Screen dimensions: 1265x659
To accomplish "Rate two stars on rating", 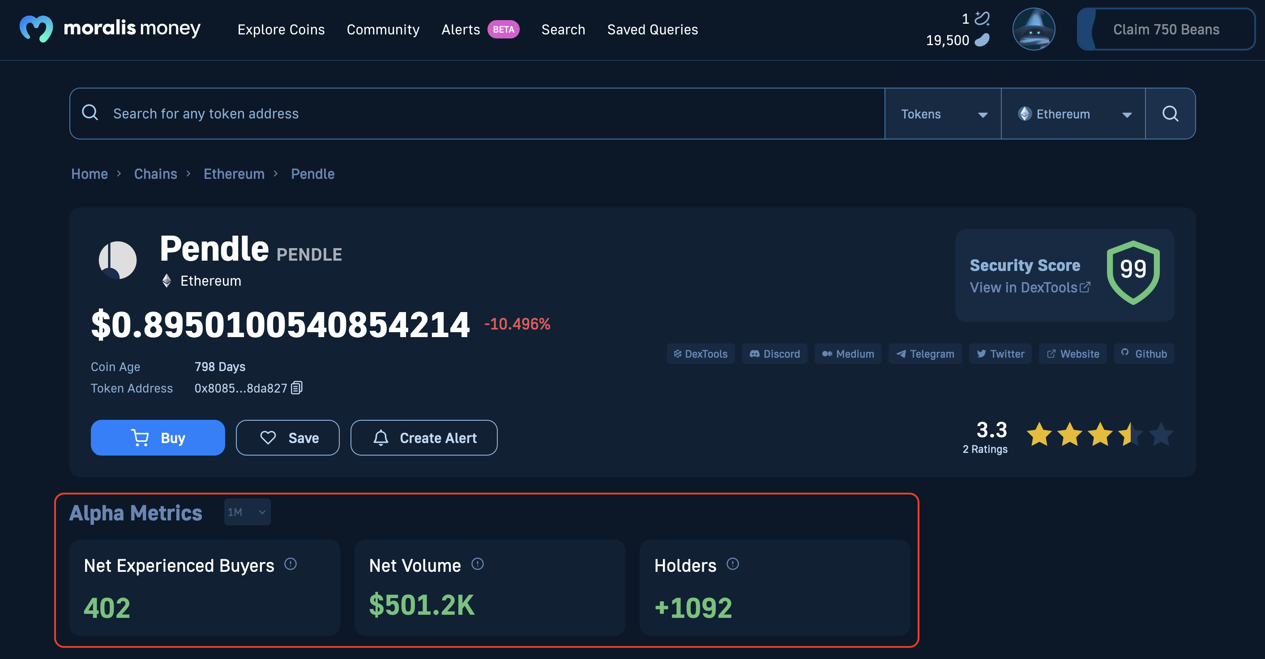I will pyautogui.click(x=1069, y=435).
